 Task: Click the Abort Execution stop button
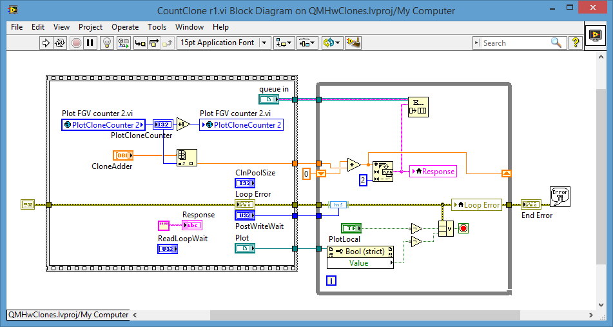[x=77, y=43]
